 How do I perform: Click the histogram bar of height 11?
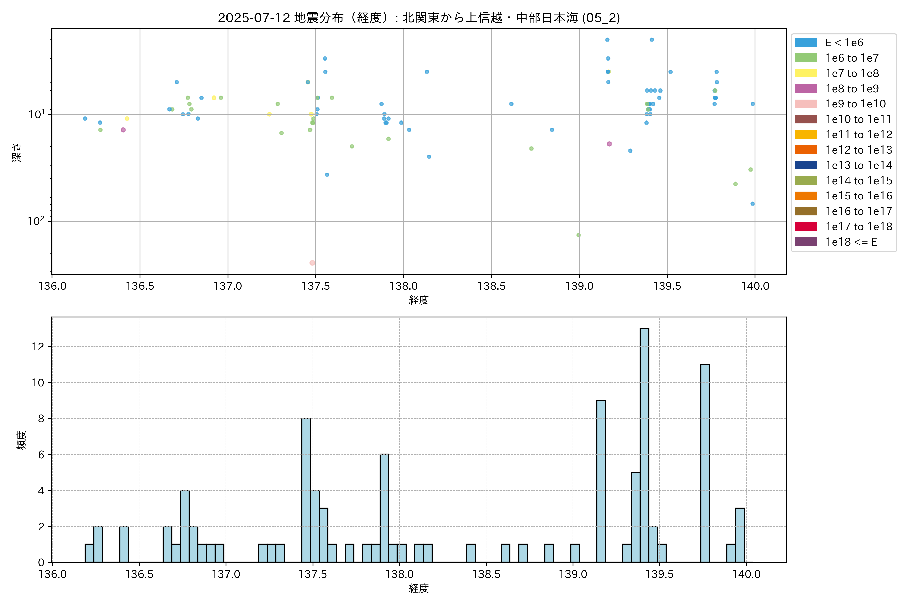click(x=705, y=463)
